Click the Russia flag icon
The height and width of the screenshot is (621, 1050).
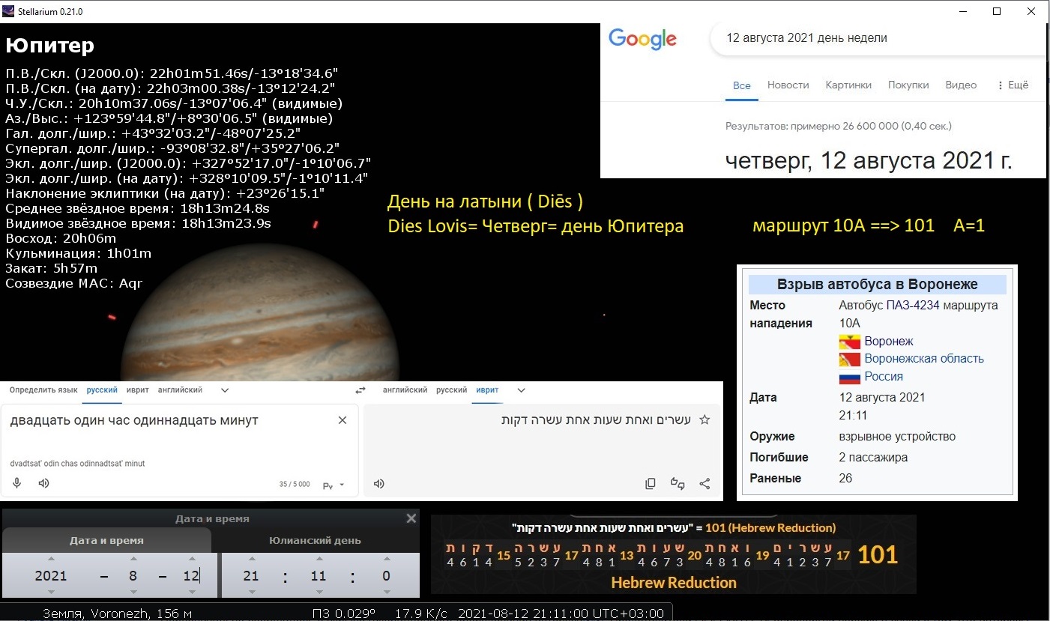849,377
